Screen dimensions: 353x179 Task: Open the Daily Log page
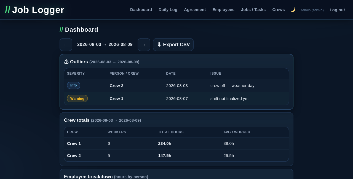[x=168, y=10]
